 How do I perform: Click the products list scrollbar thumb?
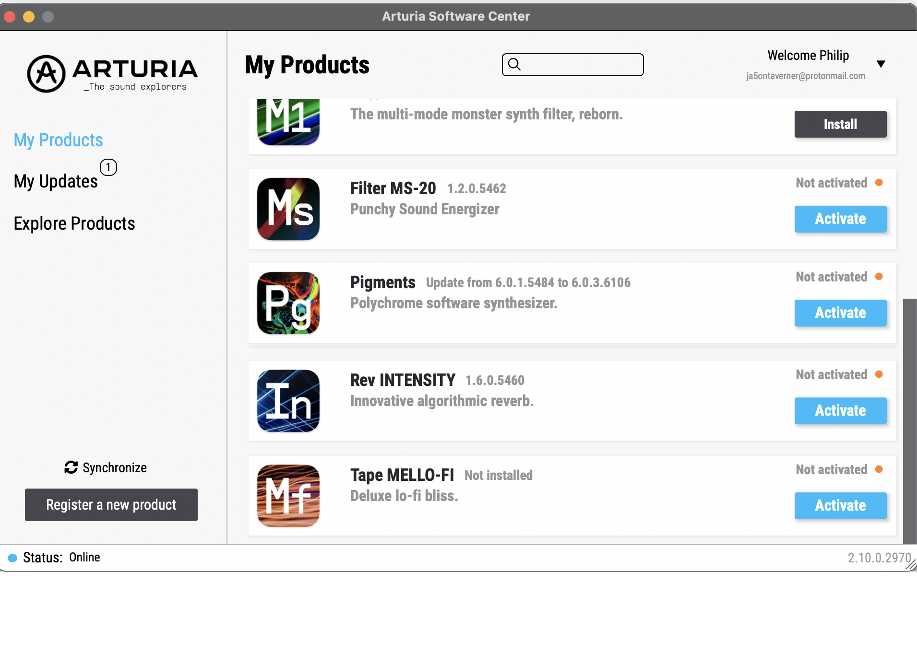click(910, 421)
